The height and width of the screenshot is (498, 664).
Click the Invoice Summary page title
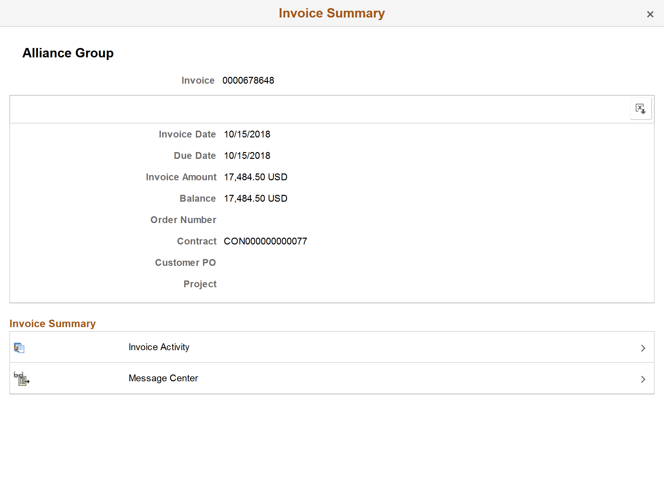[x=331, y=13]
